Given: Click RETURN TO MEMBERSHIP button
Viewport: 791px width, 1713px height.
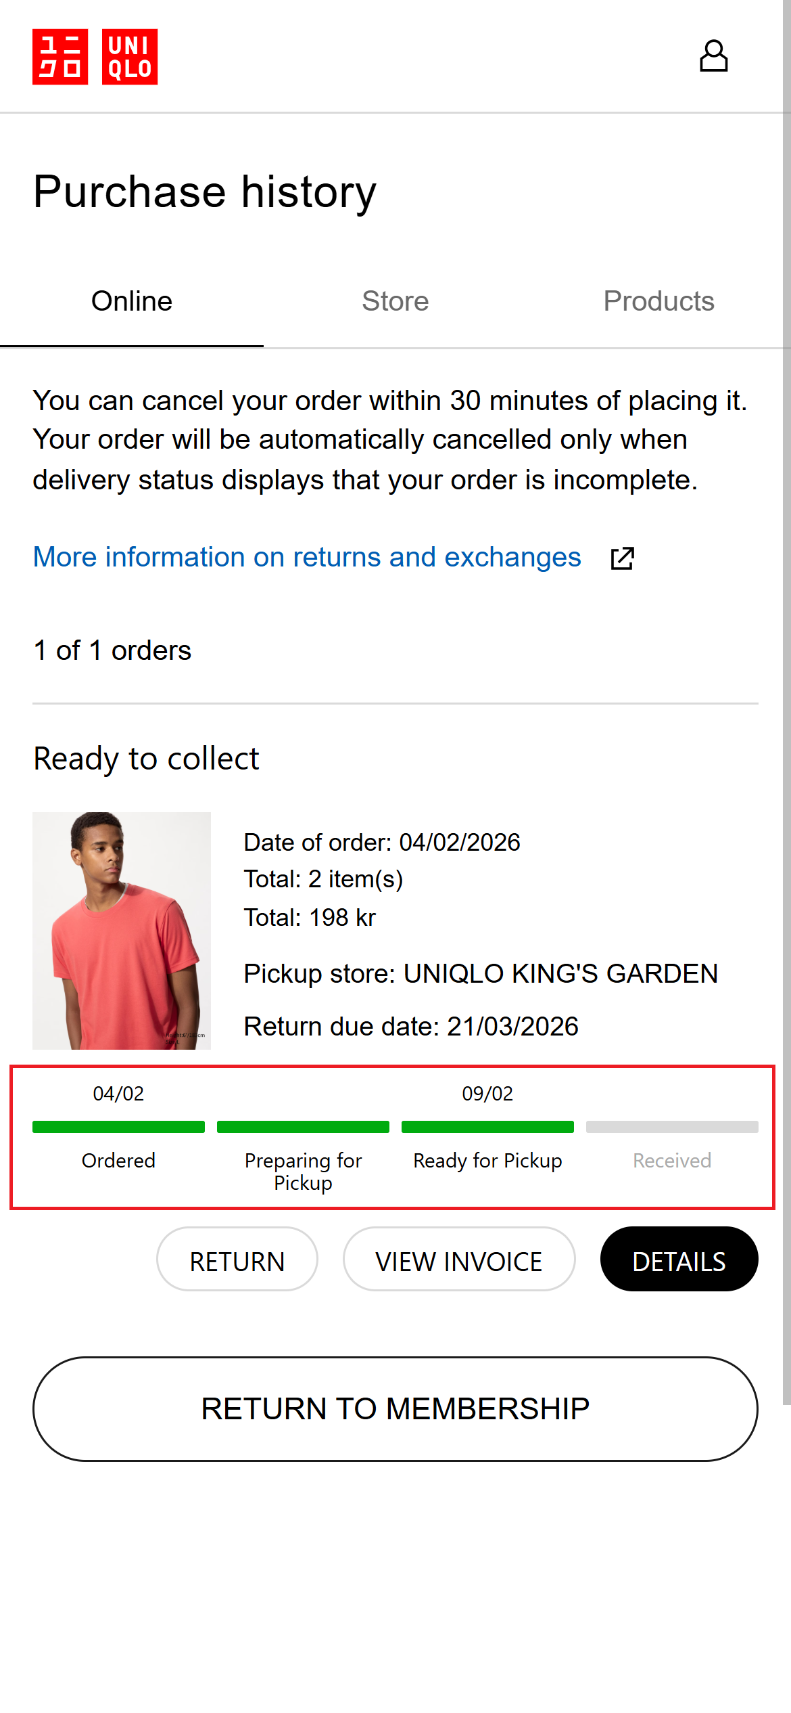Looking at the screenshot, I should (395, 1409).
